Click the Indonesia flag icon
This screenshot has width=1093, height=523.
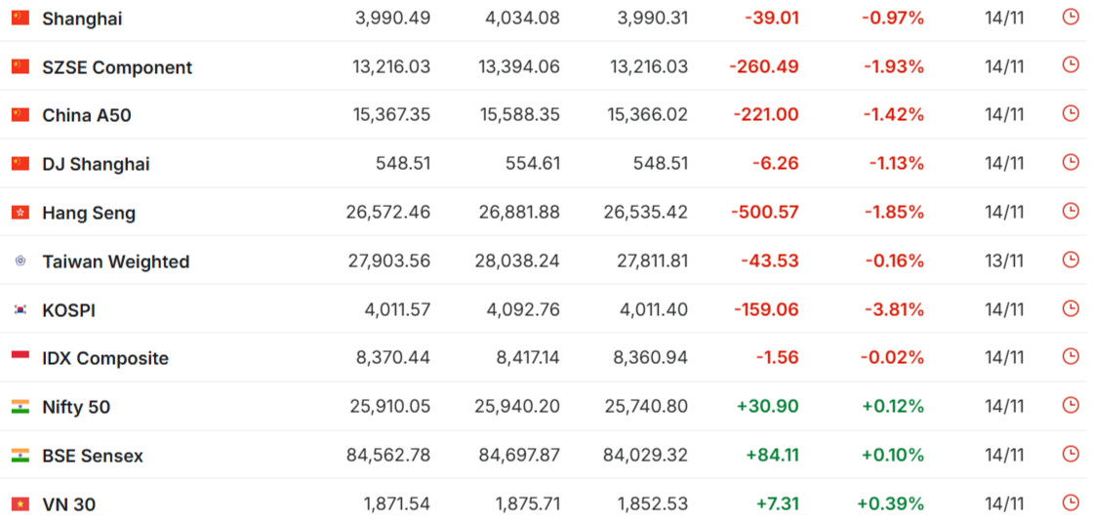[20, 358]
